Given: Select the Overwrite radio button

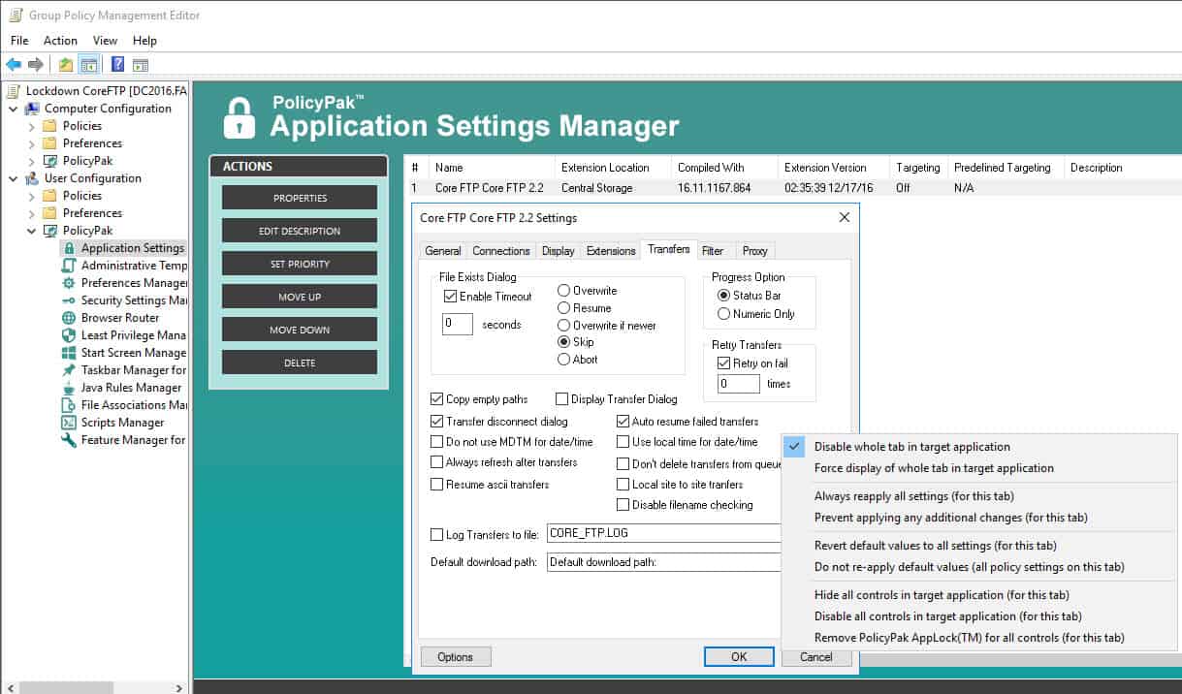Looking at the screenshot, I should (563, 291).
